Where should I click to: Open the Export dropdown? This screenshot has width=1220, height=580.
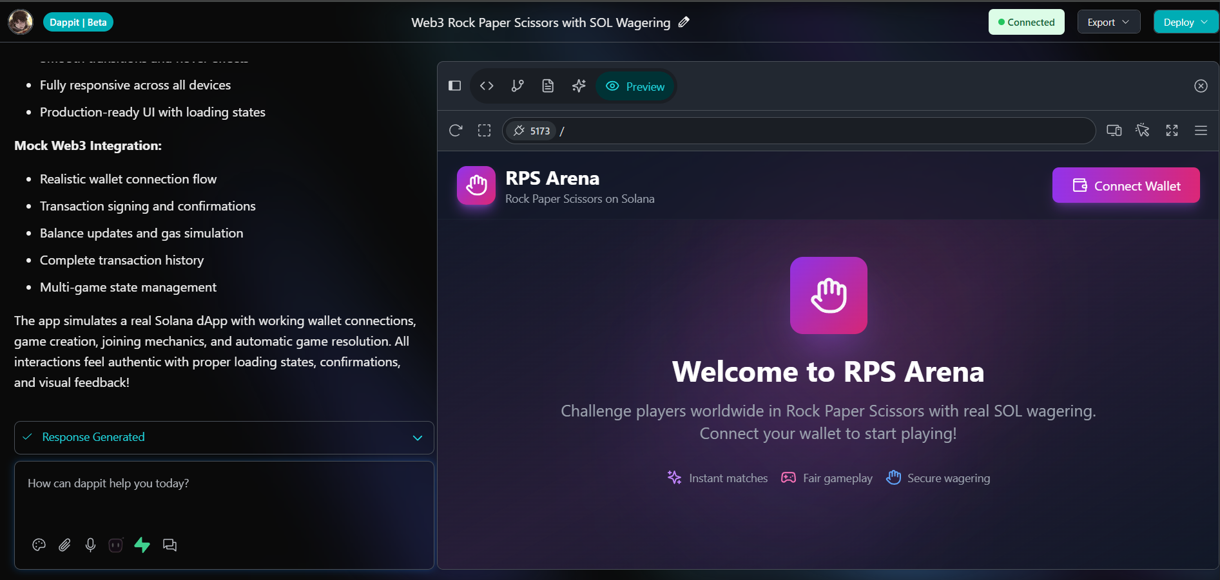[x=1109, y=22]
